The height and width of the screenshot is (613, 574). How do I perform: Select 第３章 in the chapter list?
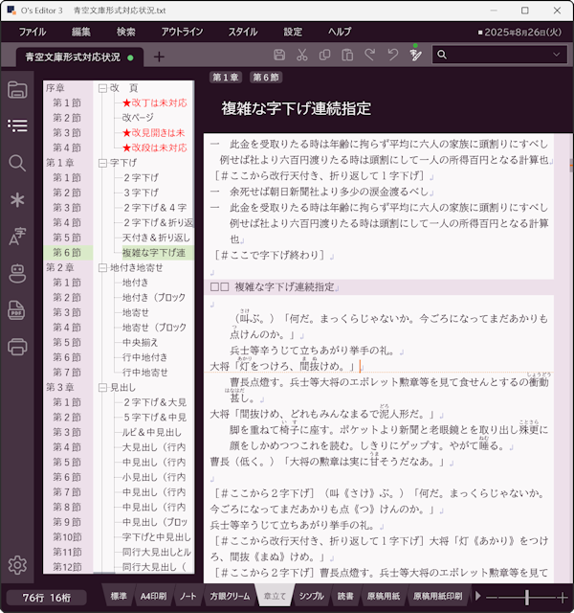60,387
